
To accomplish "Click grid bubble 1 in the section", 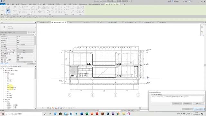I will [x=138, y=95].
